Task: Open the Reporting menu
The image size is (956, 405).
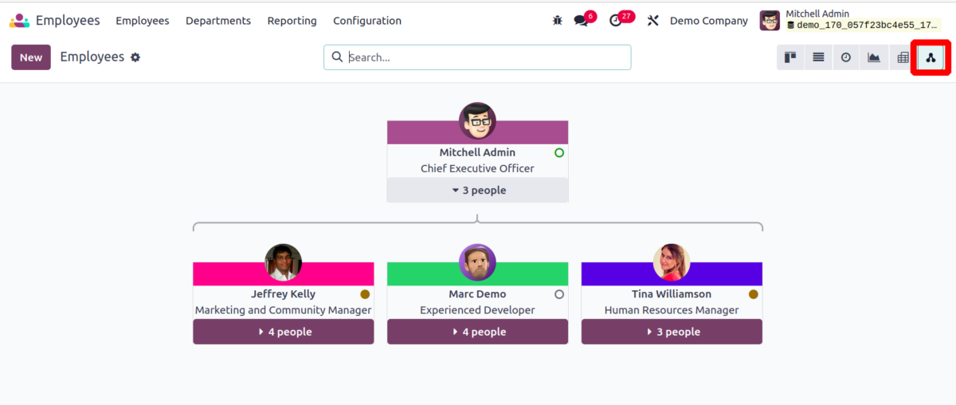Action: pos(292,21)
